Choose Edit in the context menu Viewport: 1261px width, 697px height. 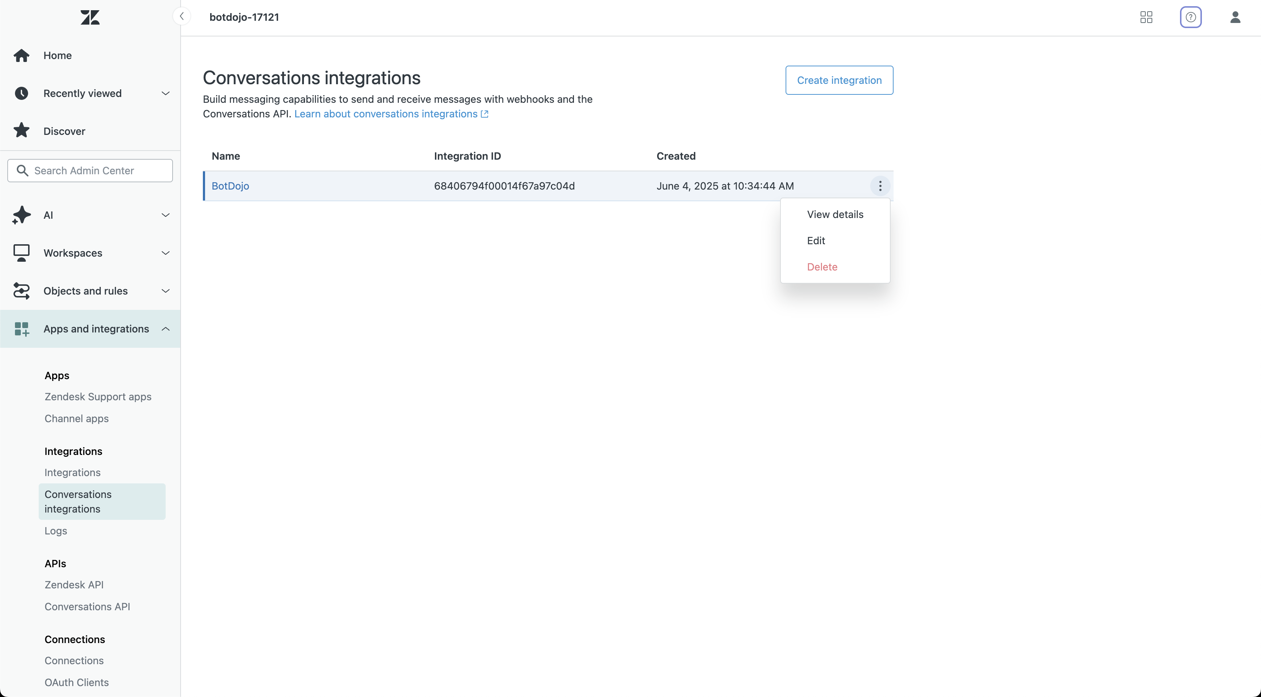834,241
